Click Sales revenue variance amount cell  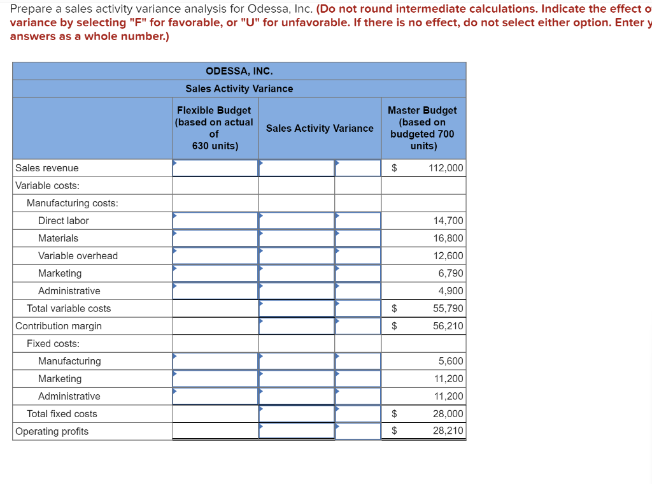[297, 168]
